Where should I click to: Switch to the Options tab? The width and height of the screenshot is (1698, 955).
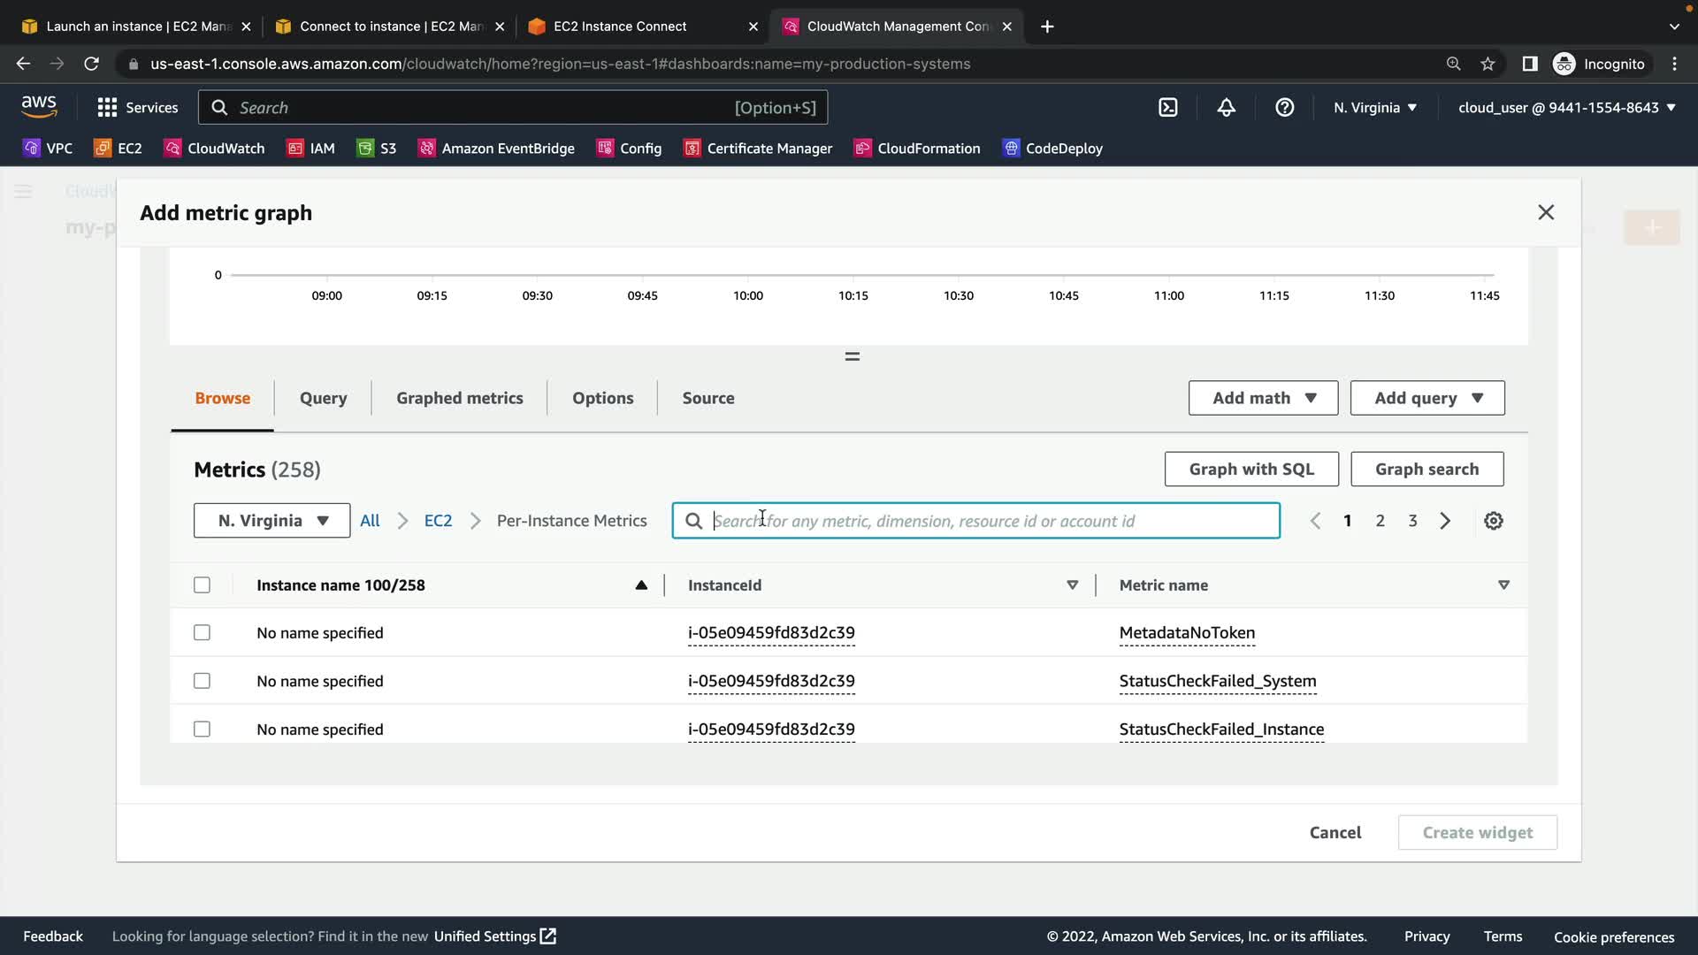click(x=602, y=398)
